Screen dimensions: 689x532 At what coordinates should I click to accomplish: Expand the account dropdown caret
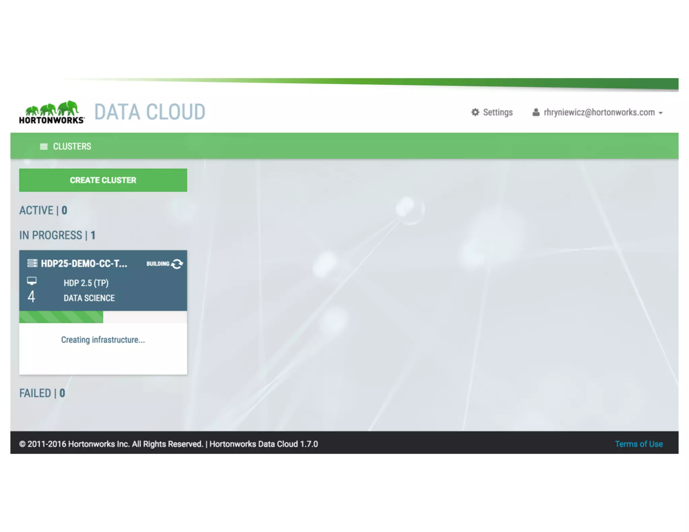pyautogui.click(x=660, y=113)
